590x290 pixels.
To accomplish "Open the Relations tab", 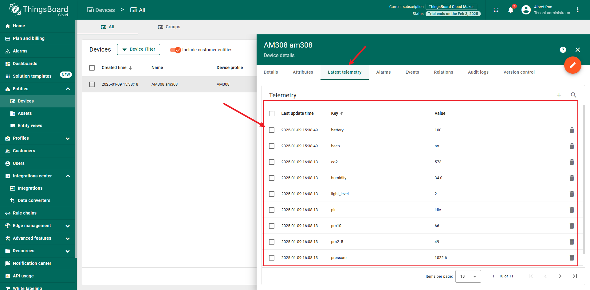I will click(x=443, y=72).
